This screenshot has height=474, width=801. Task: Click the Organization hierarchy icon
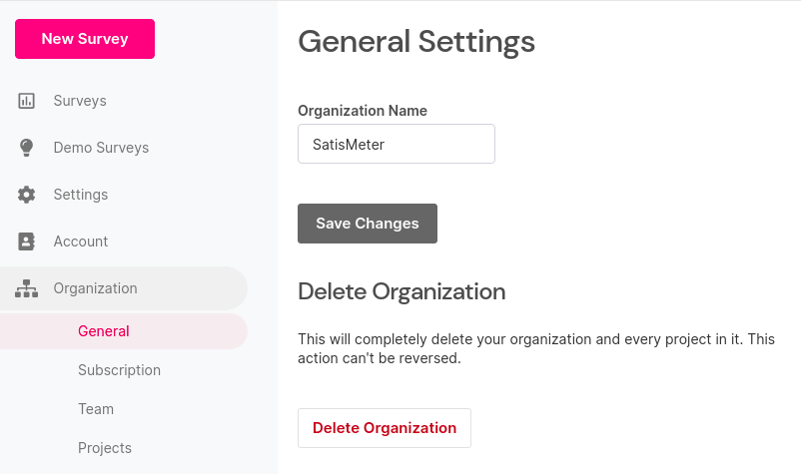tap(27, 288)
